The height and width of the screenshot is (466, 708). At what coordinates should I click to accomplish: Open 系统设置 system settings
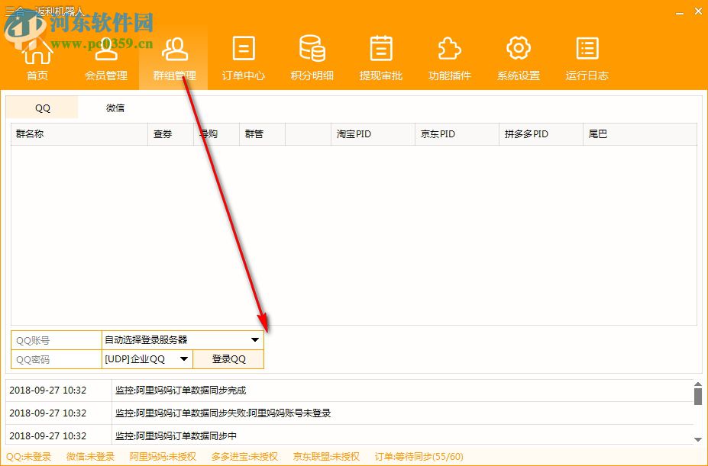[517, 57]
